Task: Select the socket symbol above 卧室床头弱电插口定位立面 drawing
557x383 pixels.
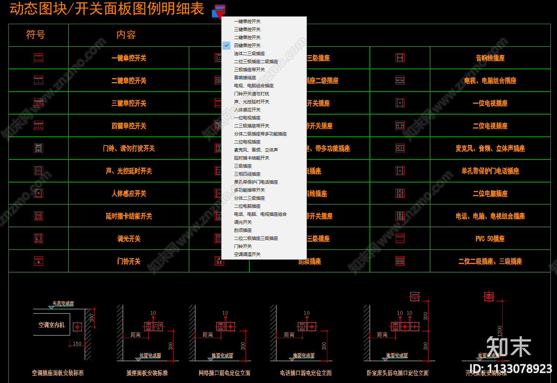Action: tap(415, 296)
